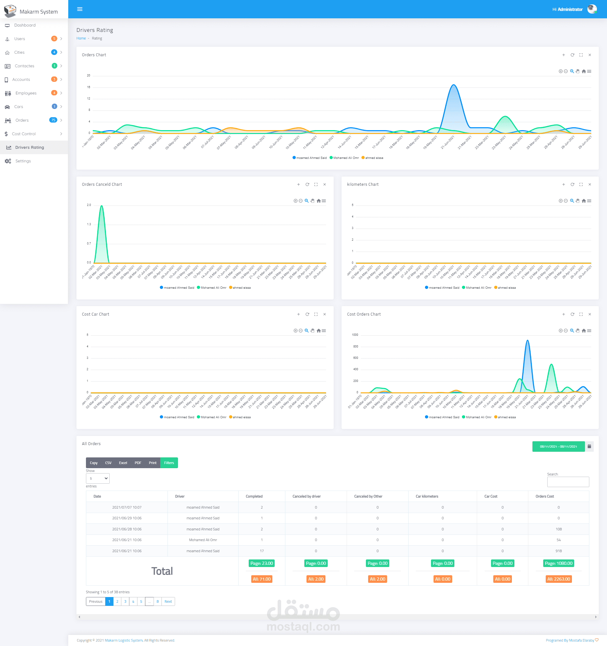Refresh the Orders Chart card
The image size is (607, 646).
point(572,55)
